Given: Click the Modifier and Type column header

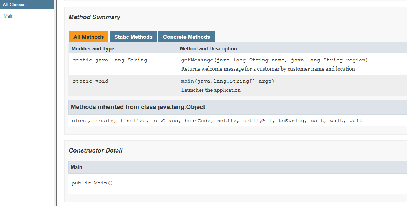Looking at the screenshot, I should pos(93,49).
